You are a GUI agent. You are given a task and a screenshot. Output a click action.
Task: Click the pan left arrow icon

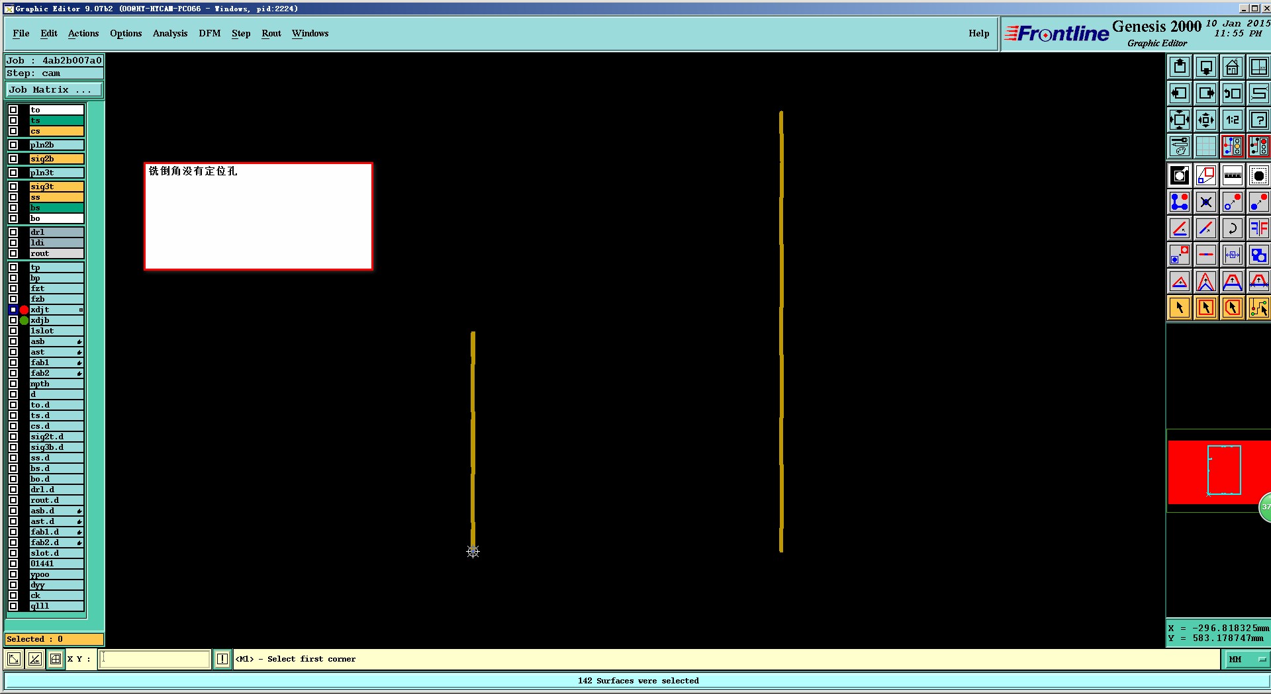(x=1180, y=93)
